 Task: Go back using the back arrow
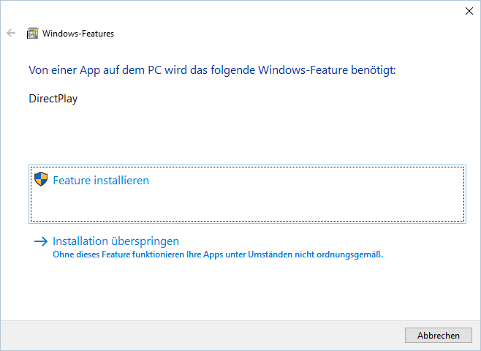click(11, 33)
